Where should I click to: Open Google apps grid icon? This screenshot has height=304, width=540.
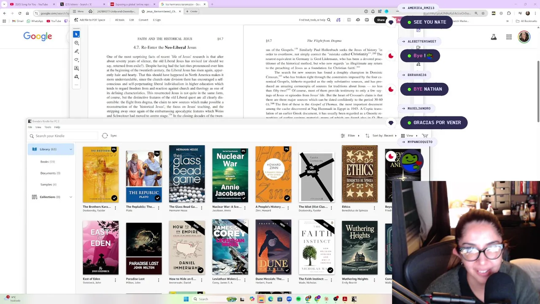tap(509, 37)
